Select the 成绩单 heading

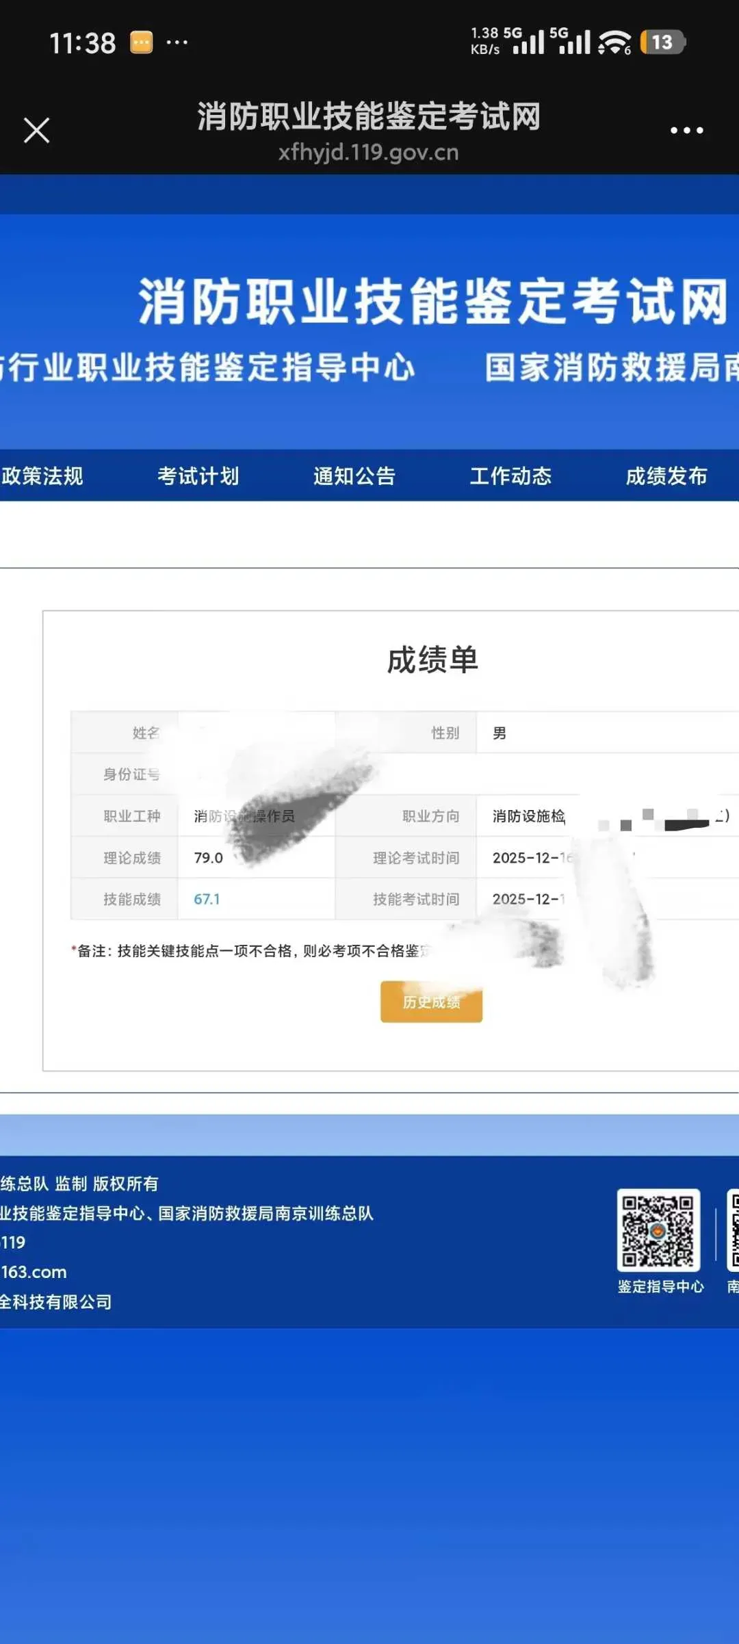(432, 660)
